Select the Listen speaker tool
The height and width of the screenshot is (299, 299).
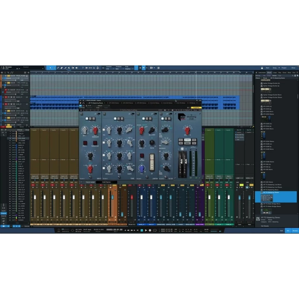[x=77, y=68]
